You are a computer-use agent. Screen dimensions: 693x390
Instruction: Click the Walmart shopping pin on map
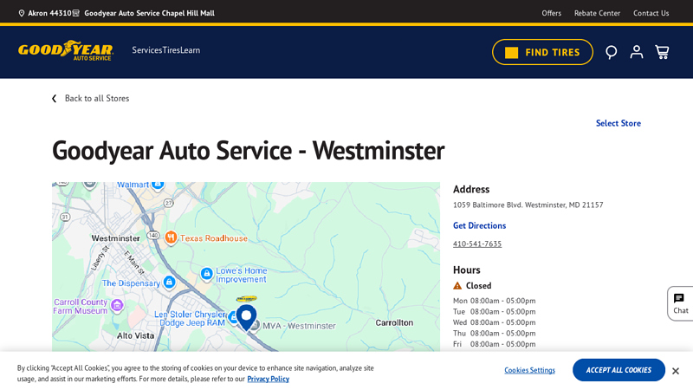(x=158, y=185)
